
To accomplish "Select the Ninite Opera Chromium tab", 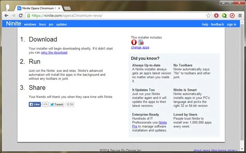I will coord(39,8).
